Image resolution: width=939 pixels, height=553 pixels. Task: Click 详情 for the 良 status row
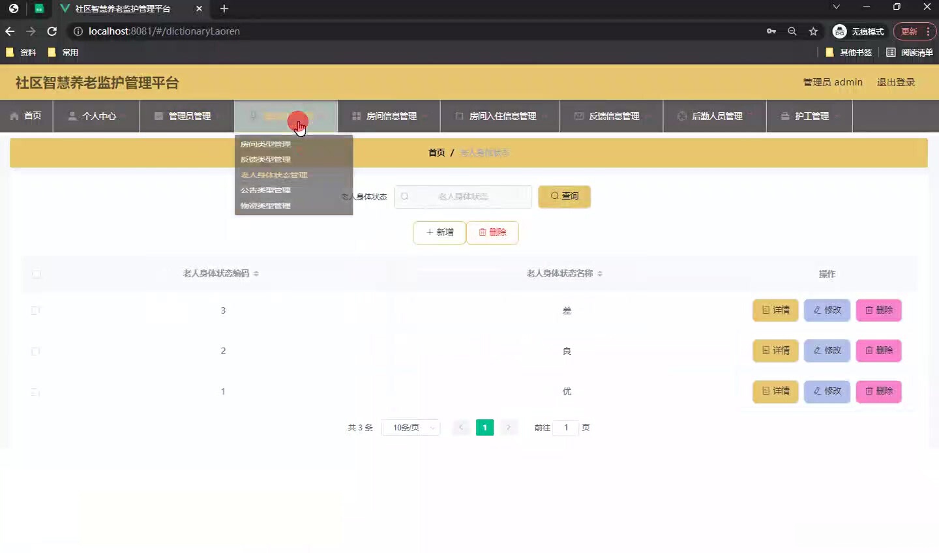point(775,350)
